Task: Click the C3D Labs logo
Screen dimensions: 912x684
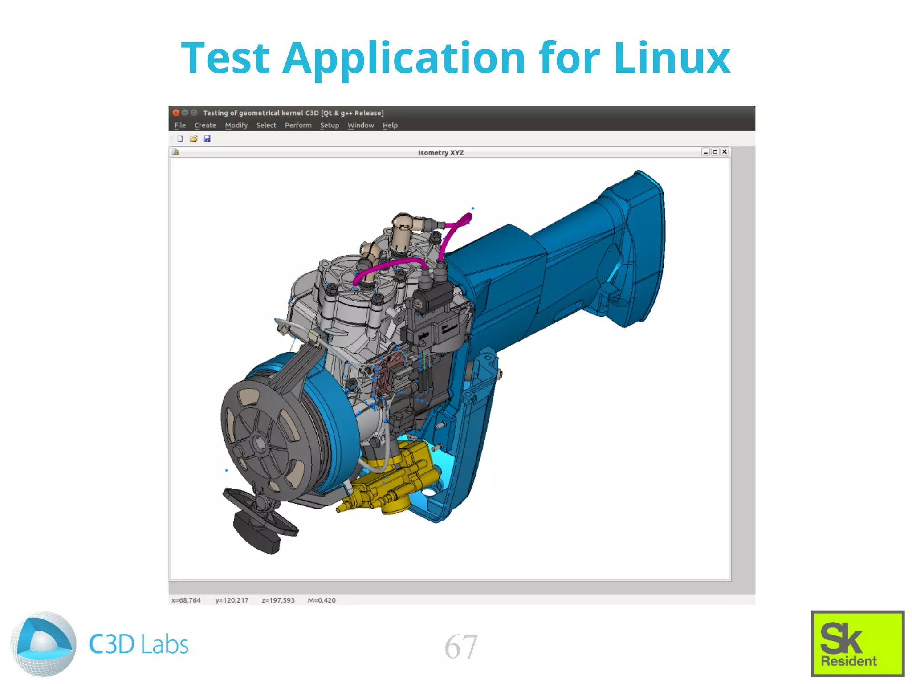Action: pos(100,644)
